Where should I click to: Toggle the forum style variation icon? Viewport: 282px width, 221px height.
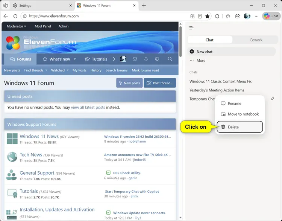(x=157, y=59)
